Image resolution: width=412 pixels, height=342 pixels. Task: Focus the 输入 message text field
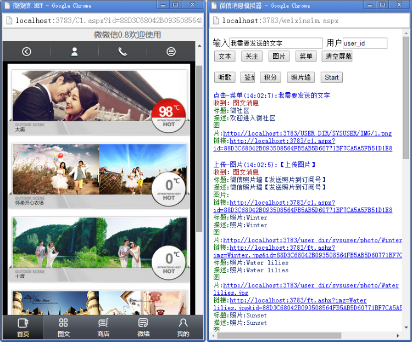tap(276, 43)
